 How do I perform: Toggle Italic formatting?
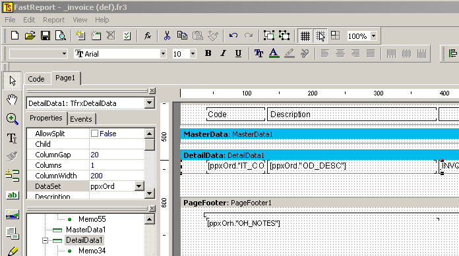224,53
